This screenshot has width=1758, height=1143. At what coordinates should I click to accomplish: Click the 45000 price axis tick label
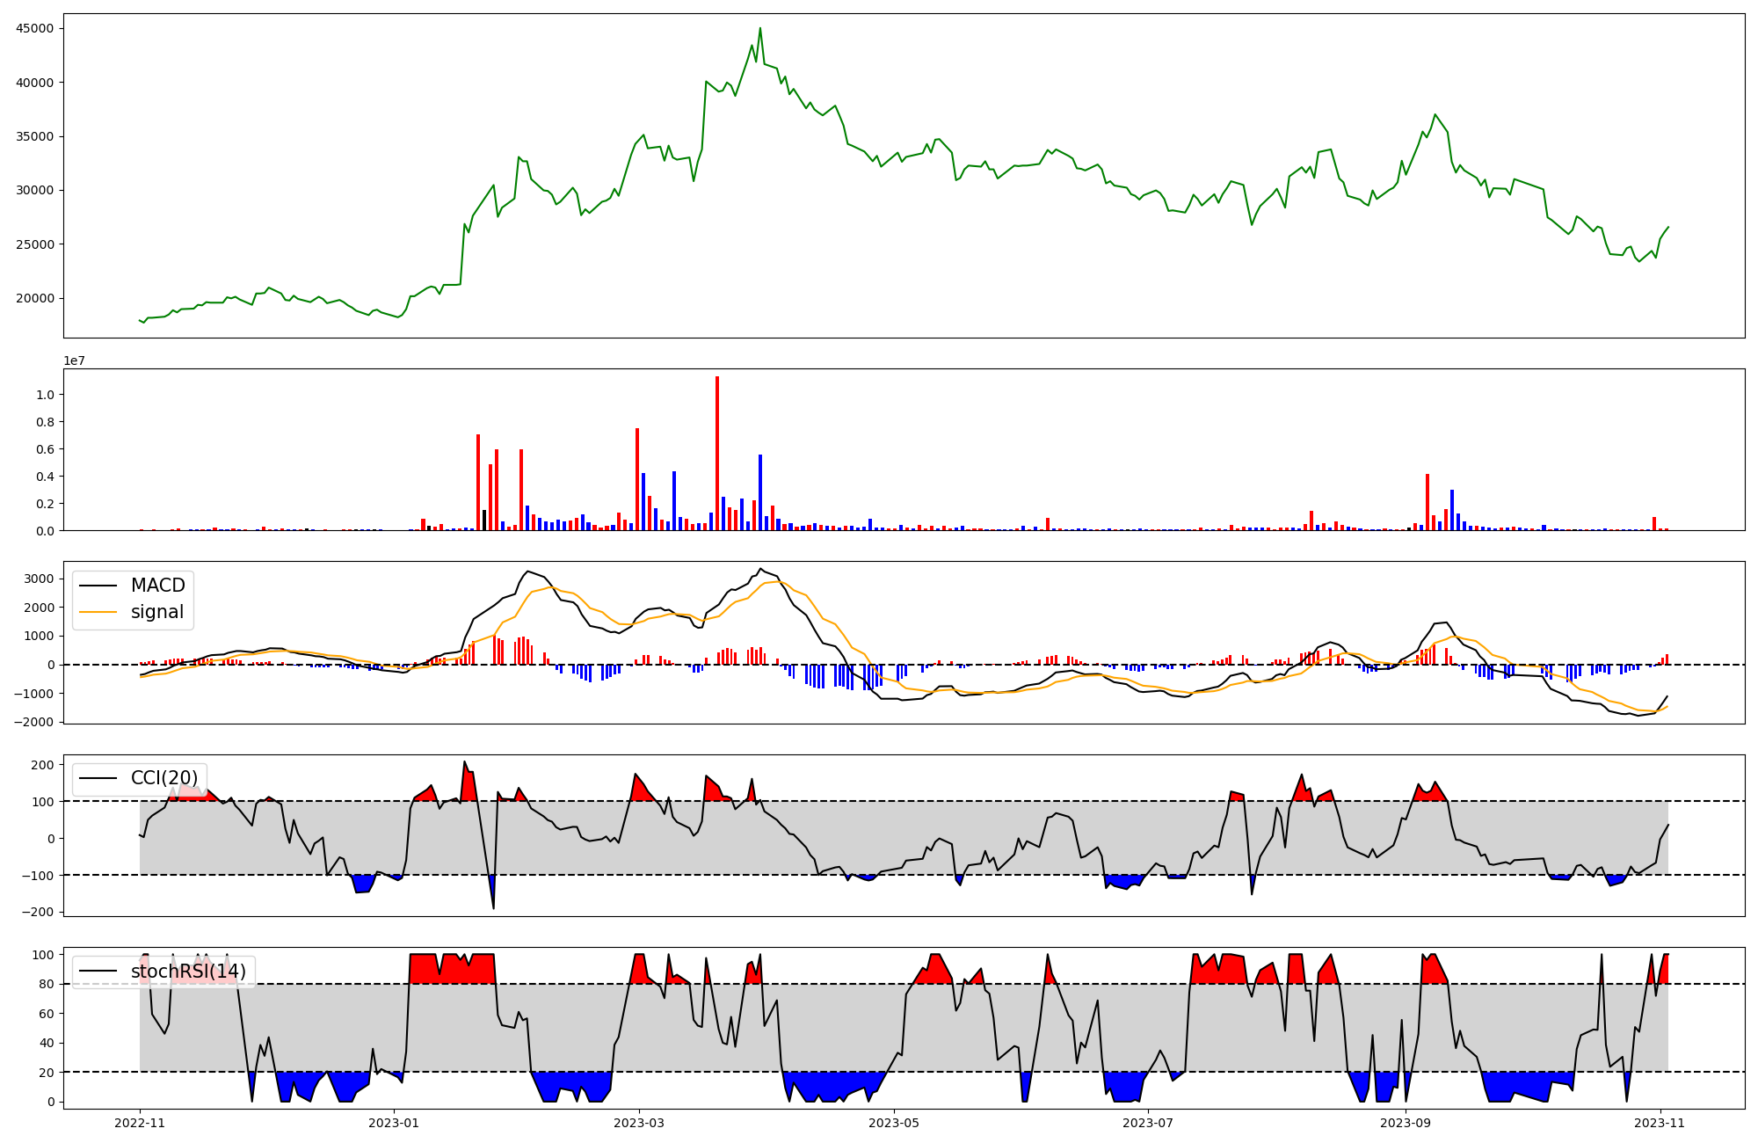tap(35, 28)
